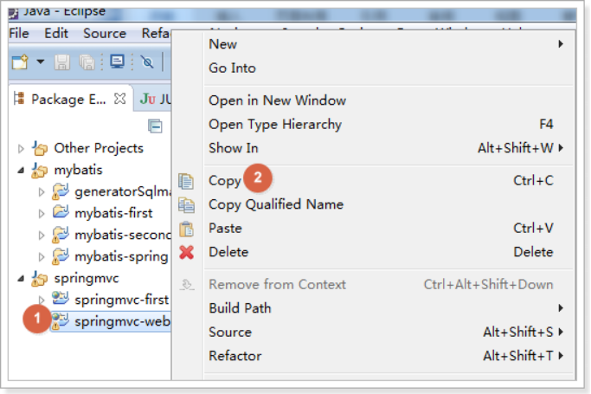Screen dimensions: 591x394
Task: Open the Edit menu
Action: pyautogui.click(x=56, y=33)
